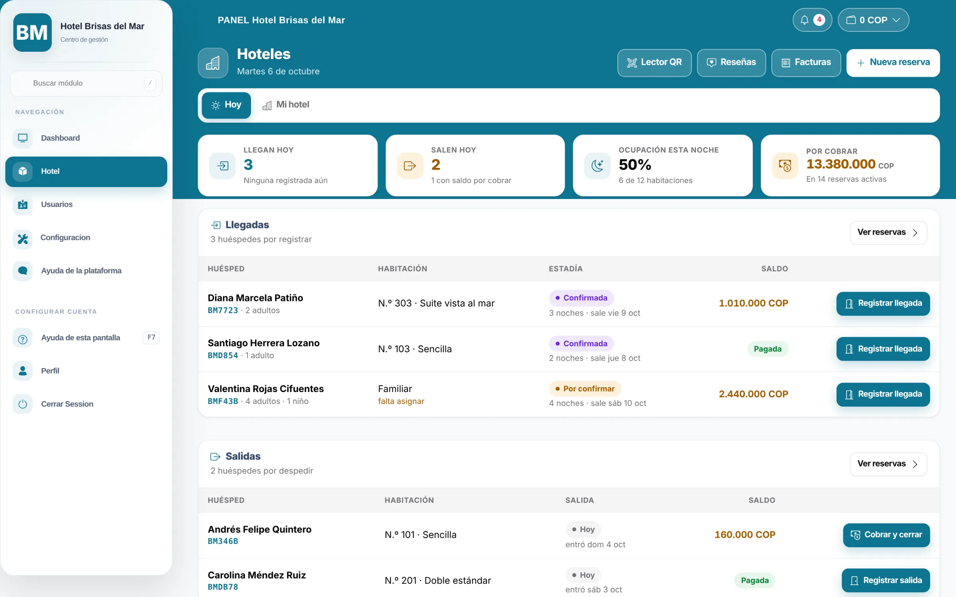Open Ver reservas in Llegadas section
Image resolution: width=956 pixels, height=597 pixels.
click(x=888, y=232)
